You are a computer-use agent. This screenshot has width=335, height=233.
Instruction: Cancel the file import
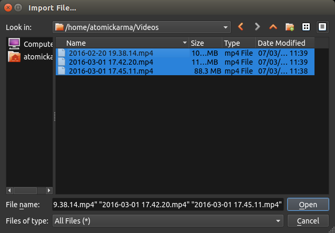pyautogui.click(x=308, y=221)
